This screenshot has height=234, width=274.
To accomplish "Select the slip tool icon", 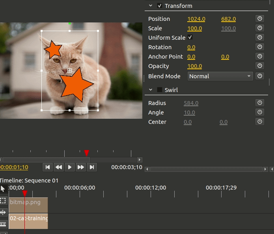I will point(3,224).
